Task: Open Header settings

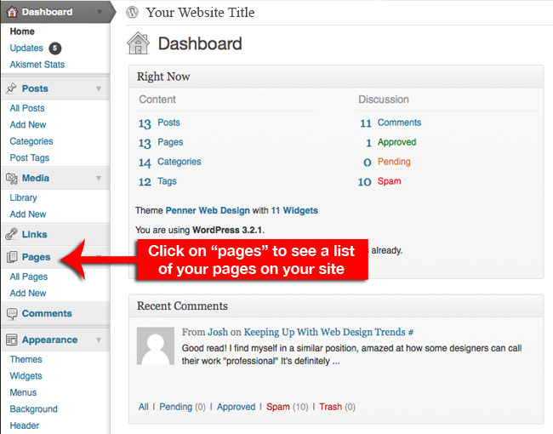Action: (25, 425)
